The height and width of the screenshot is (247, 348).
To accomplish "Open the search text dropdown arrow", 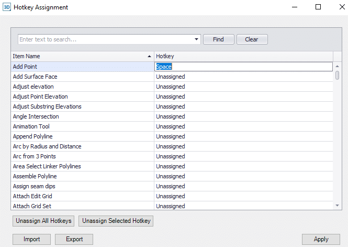I will (x=196, y=39).
